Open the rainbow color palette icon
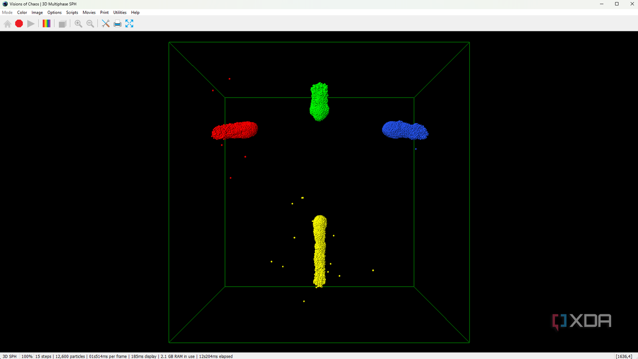Viewport: 638px width, 359px height. (x=47, y=24)
